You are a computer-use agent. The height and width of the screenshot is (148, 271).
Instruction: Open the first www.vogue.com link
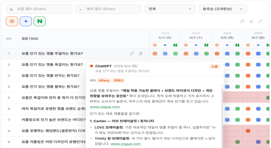click(x=105, y=107)
